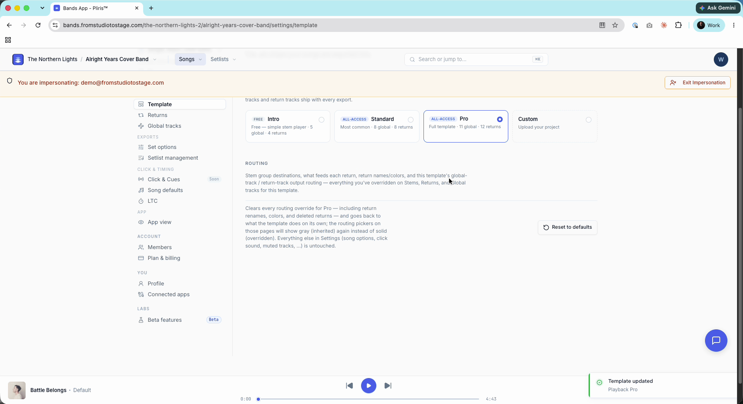The height and width of the screenshot is (404, 743).
Task: Open Plan & billing settings
Action: tap(180, 258)
